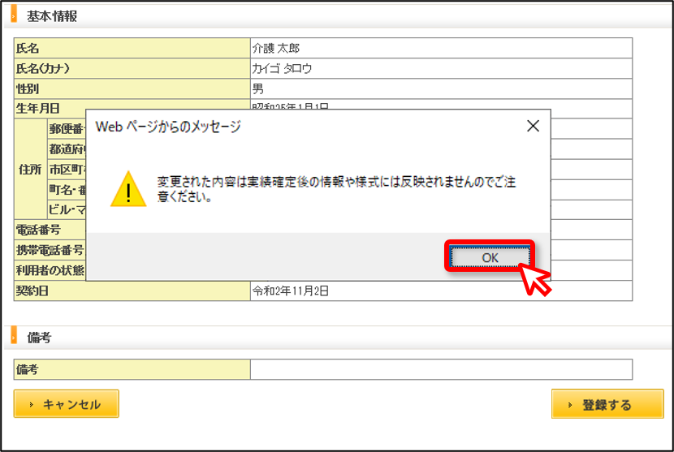Click the empty 備考 value field

pos(441,369)
